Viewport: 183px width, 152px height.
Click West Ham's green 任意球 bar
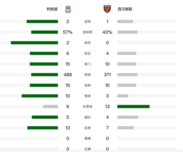click(x=133, y=106)
